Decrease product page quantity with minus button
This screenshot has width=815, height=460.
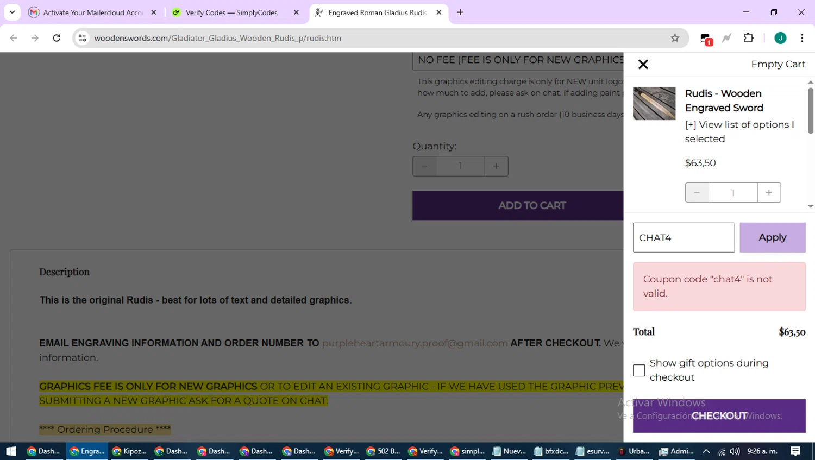tap(424, 166)
